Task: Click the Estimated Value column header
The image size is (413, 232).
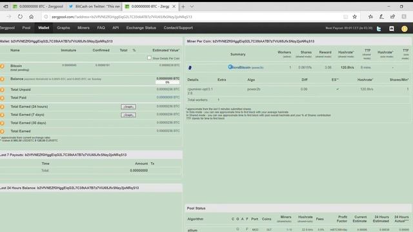Action: (x=166, y=50)
